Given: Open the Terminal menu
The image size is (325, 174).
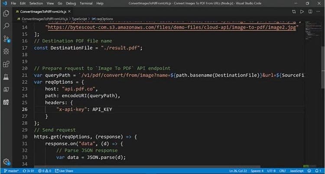Looking at the screenshot, I should coord(85,3).
